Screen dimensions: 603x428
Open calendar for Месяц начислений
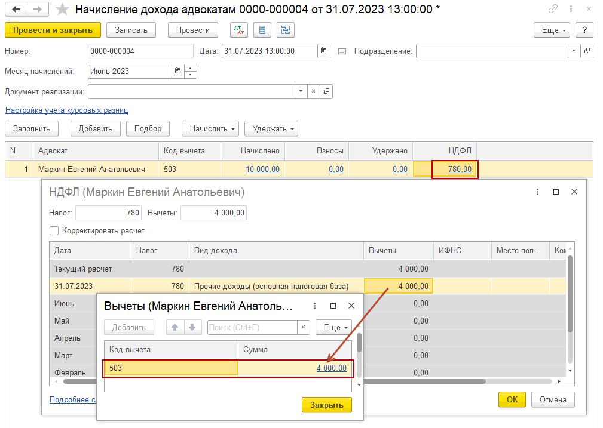(x=177, y=72)
